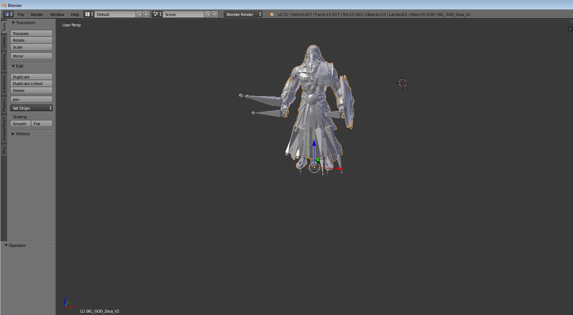Screen dimensions: 573x315
Task: Click the Blender app icon in title bar
Action: [4, 5]
